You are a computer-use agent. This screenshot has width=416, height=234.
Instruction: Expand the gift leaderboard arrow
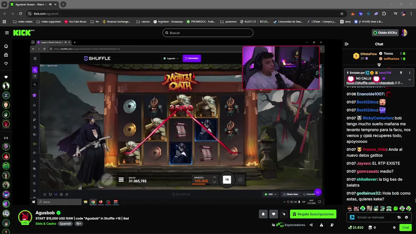point(379,65)
